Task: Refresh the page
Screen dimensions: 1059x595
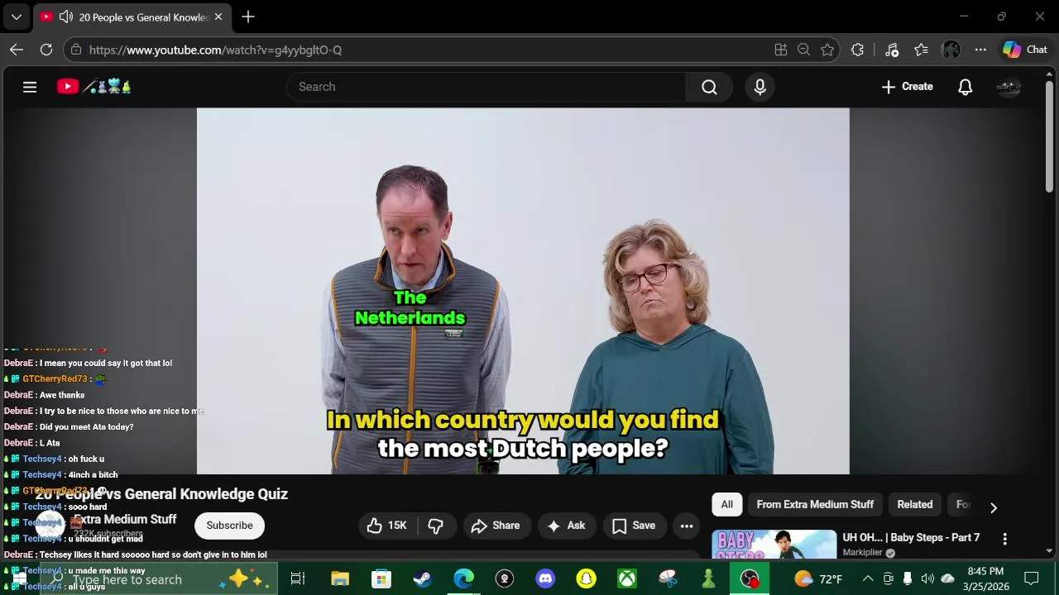Action: pos(46,50)
